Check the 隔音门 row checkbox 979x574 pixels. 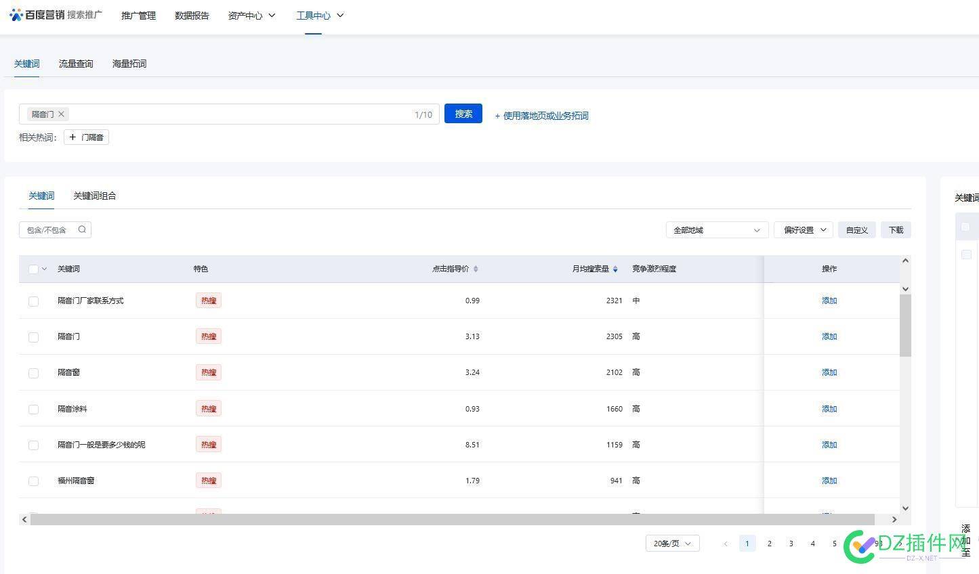tap(33, 337)
